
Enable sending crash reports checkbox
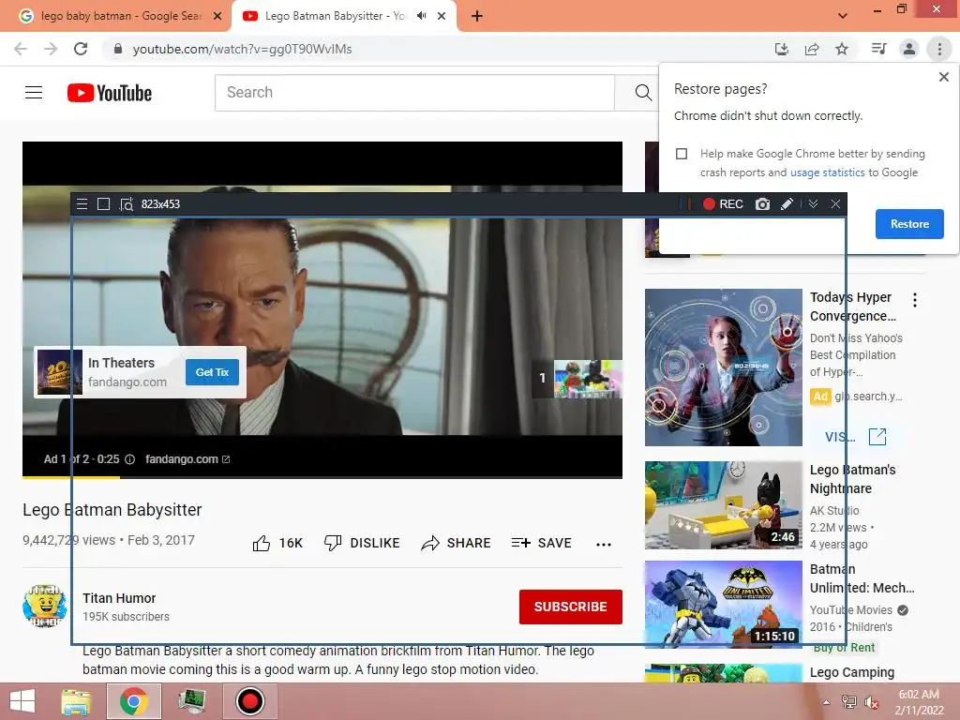pos(682,154)
